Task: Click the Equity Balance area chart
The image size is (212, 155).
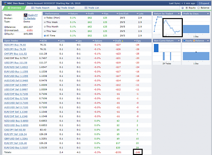Action: point(196,56)
